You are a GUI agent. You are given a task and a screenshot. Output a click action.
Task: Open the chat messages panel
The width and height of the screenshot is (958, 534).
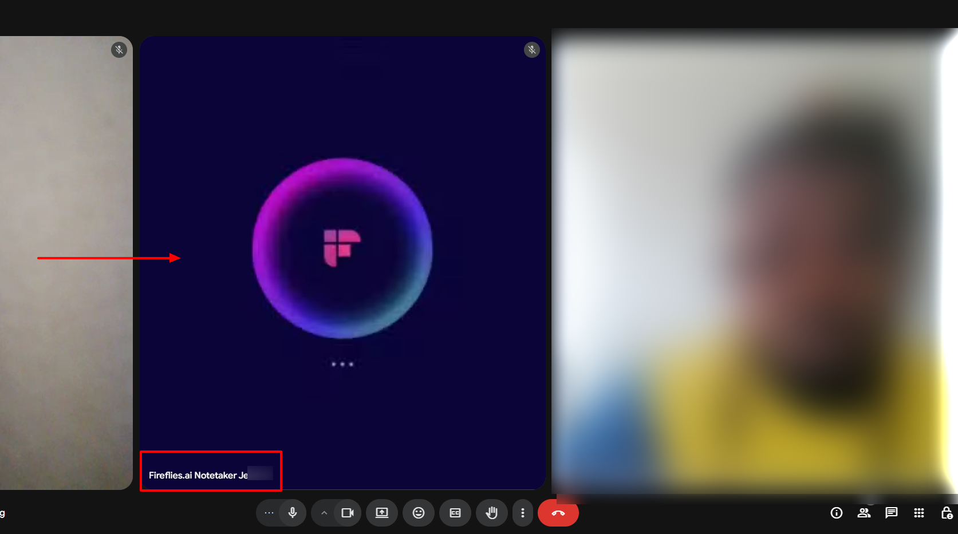[892, 513]
